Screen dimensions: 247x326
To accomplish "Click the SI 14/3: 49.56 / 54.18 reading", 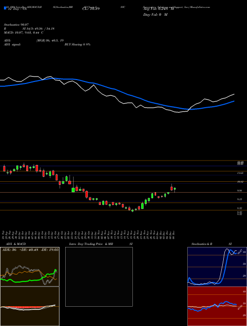I will (x=39, y=29).
